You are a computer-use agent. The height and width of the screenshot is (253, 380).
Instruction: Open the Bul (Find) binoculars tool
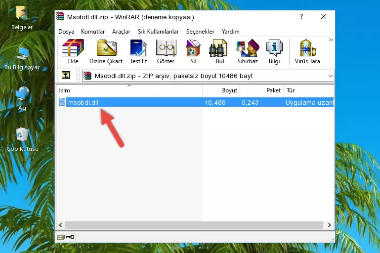click(x=219, y=51)
